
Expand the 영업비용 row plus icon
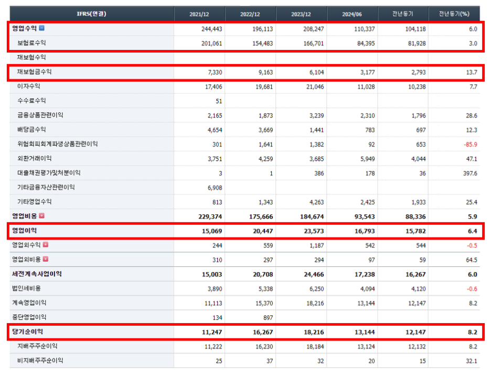click(x=41, y=216)
